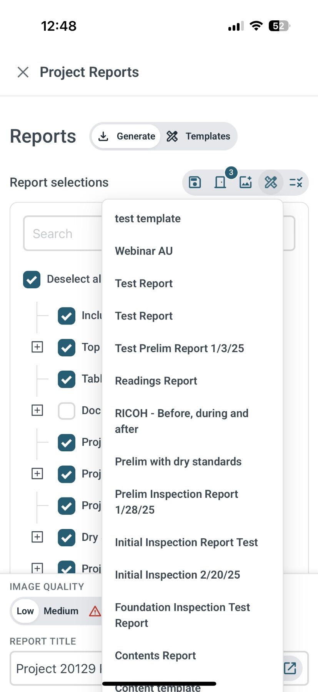Click the Search input field
This screenshot has height=692, width=318.
[62, 234]
